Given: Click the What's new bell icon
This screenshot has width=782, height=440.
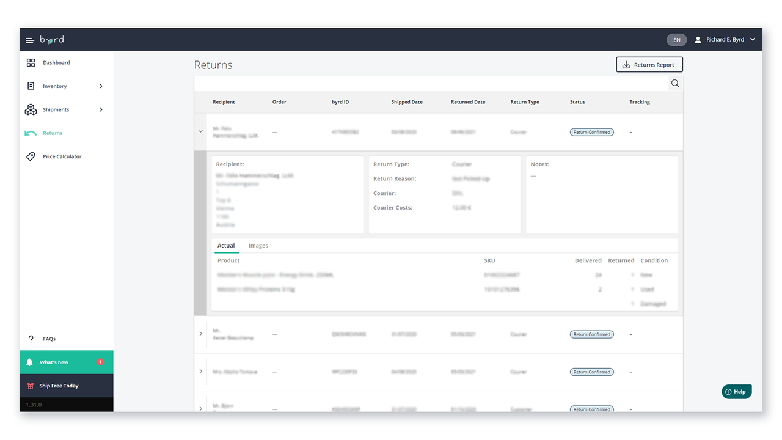Looking at the screenshot, I should click(30, 361).
